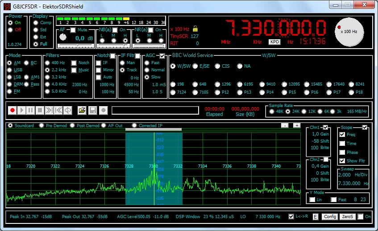The image size is (378, 231).
Task: Click the stop playback button
Action: pos(40,110)
